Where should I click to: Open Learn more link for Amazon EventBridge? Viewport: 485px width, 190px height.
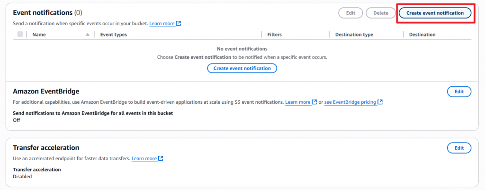click(298, 102)
